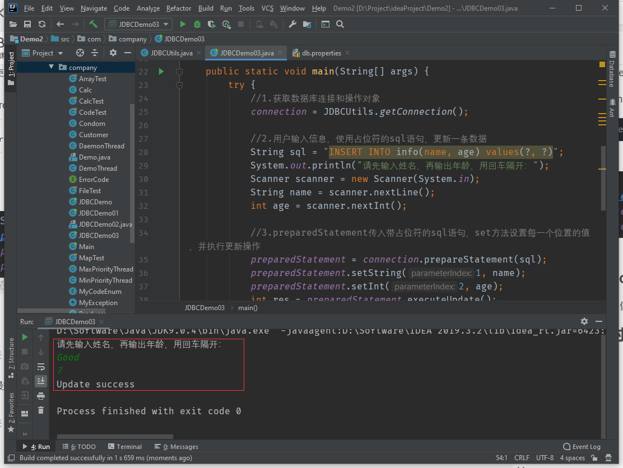Open the File menu

tap(29, 8)
